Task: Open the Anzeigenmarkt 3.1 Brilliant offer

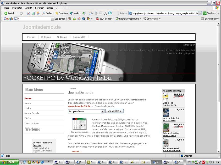Action: point(172,149)
